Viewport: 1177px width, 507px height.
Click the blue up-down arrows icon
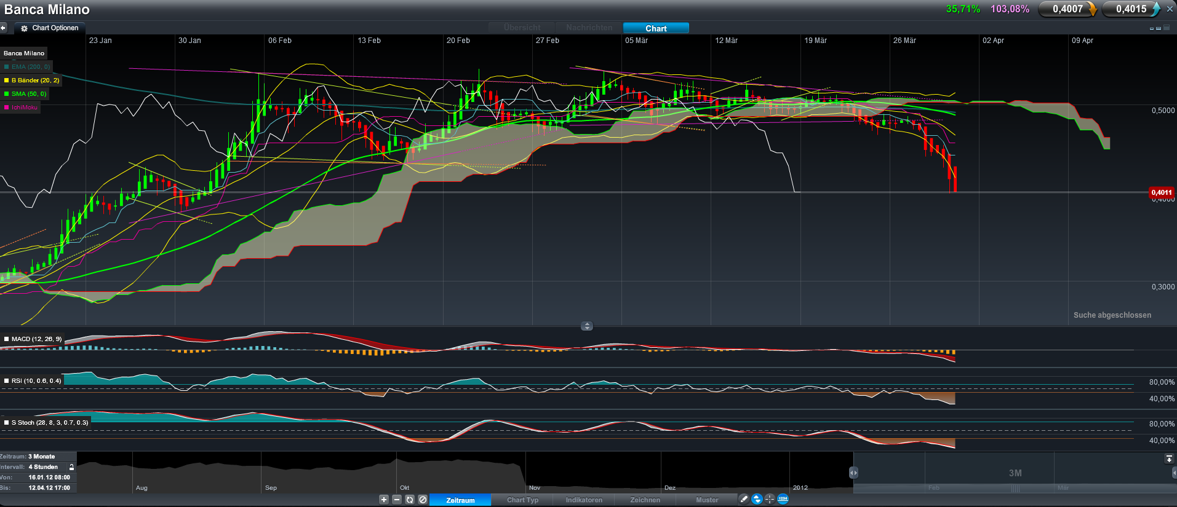(x=757, y=499)
